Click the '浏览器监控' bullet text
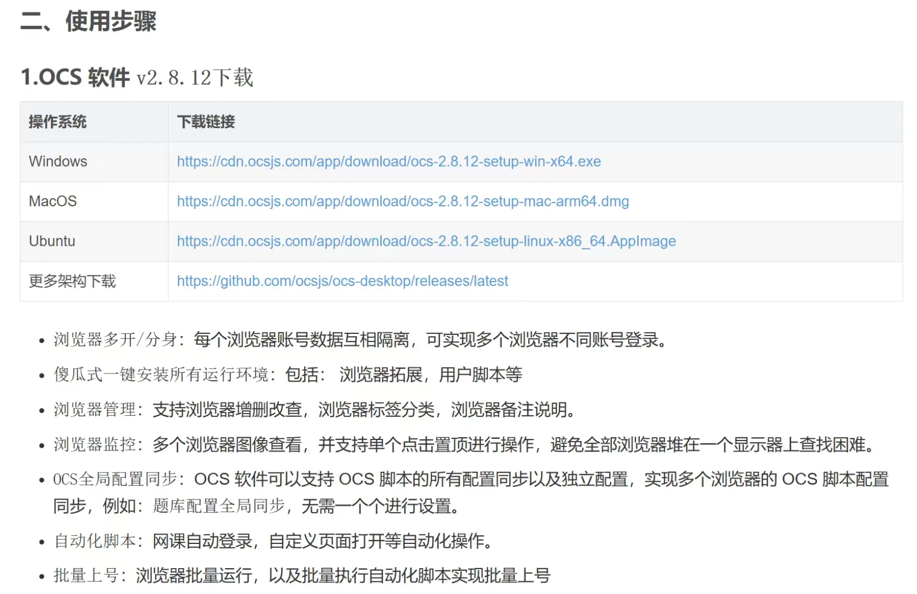Screen dimensions: 917x594 pyautogui.click(x=95, y=444)
